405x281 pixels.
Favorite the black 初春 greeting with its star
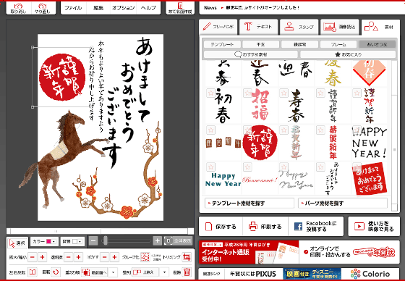click(x=210, y=93)
